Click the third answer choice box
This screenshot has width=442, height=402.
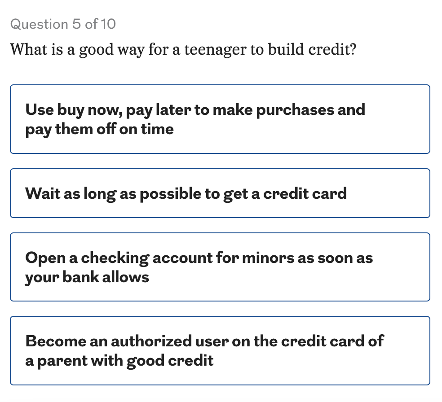(220, 267)
